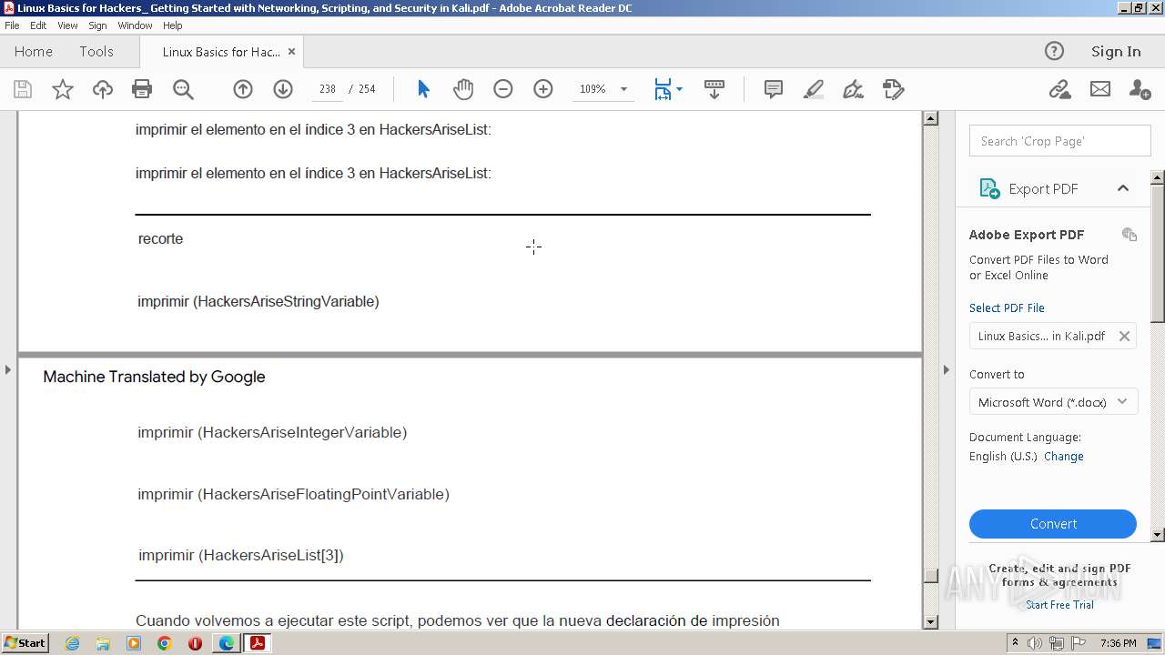Click the Convert button
Image resolution: width=1165 pixels, height=655 pixels.
[x=1053, y=524]
